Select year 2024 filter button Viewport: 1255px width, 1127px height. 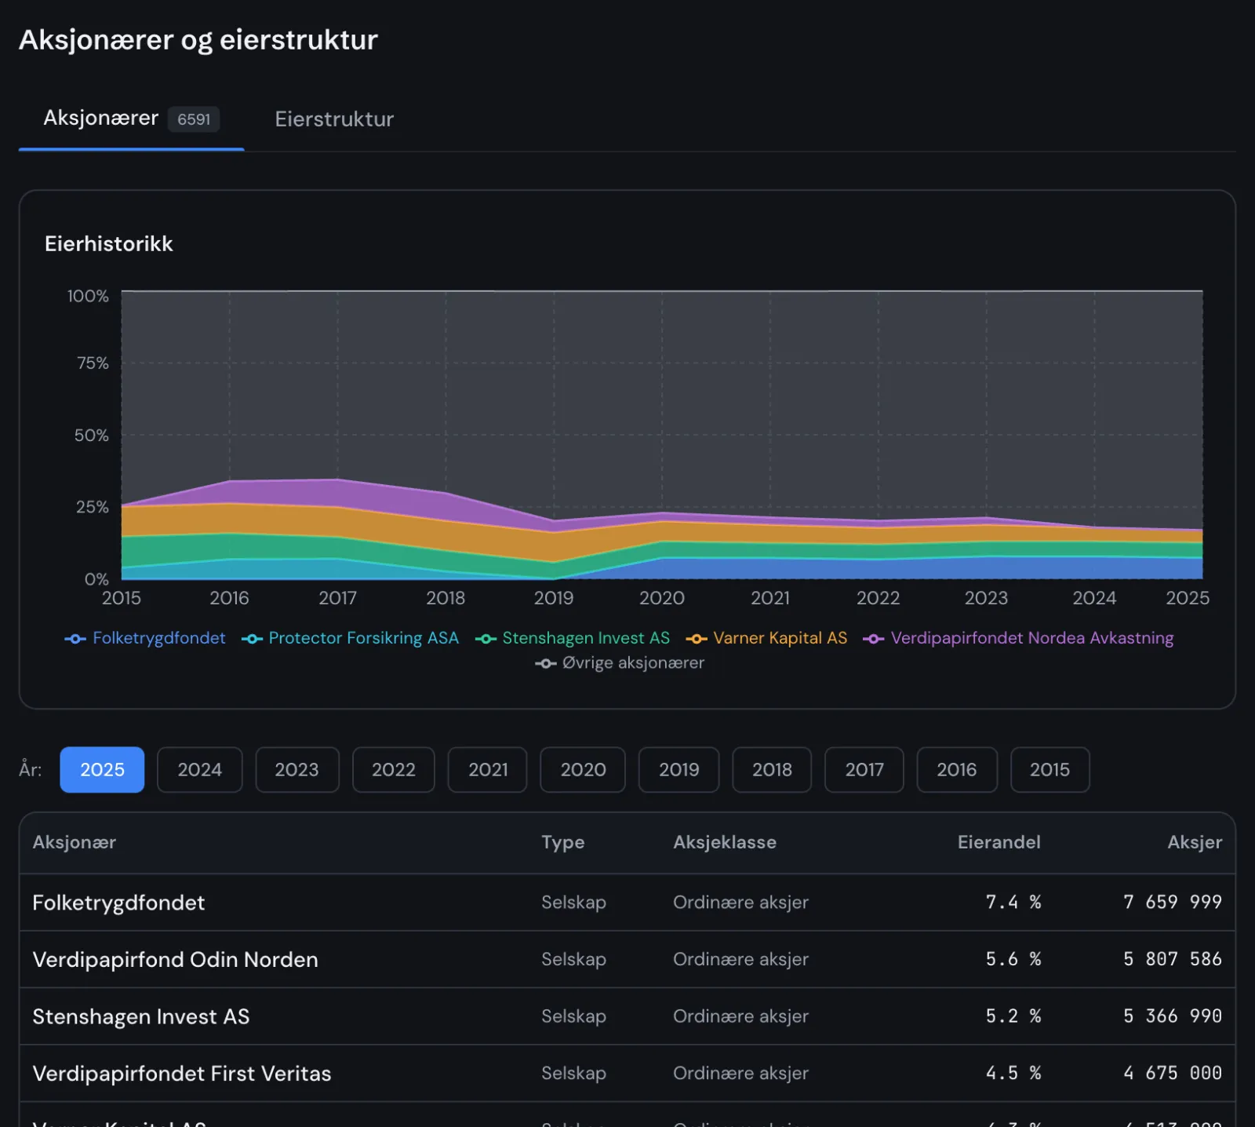point(199,769)
